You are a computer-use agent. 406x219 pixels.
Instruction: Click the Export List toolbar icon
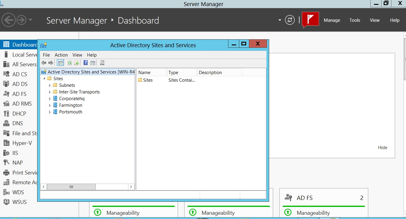tap(76, 63)
